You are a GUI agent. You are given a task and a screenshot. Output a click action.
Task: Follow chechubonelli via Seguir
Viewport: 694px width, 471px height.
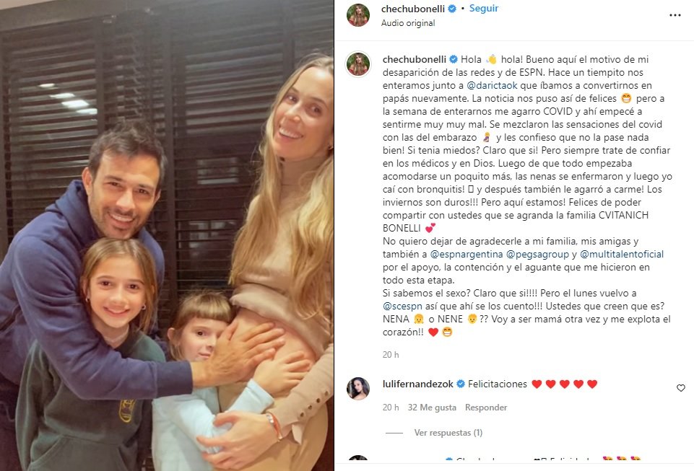pyautogui.click(x=483, y=9)
